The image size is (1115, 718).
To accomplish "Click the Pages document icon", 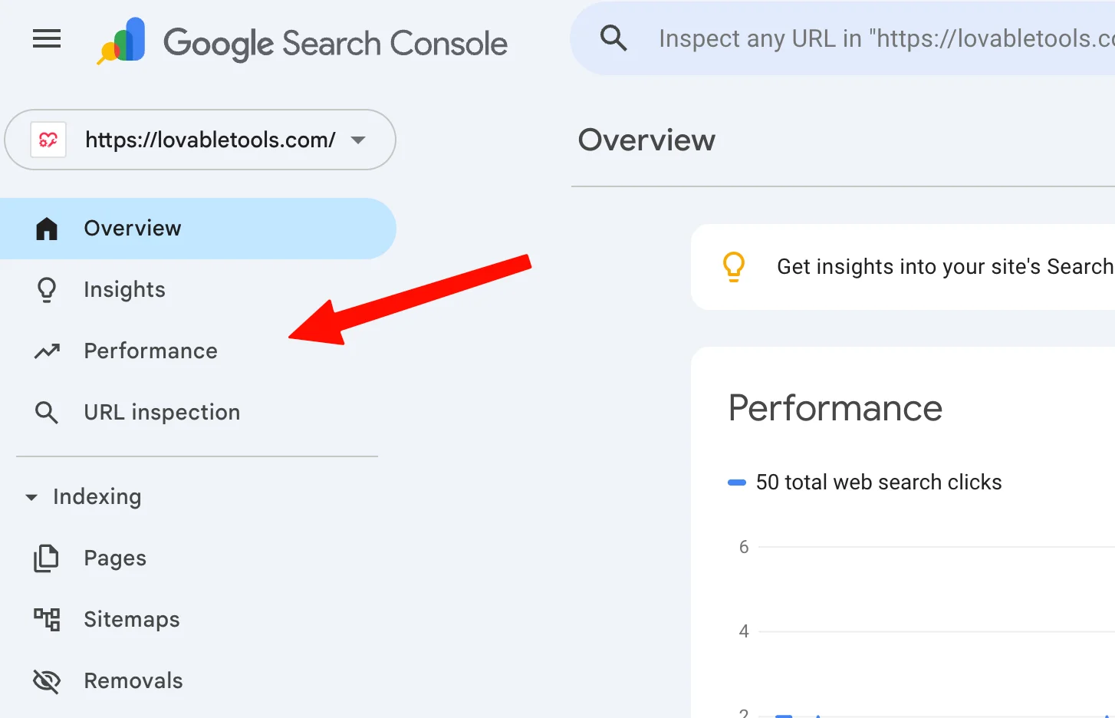I will 46,558.
